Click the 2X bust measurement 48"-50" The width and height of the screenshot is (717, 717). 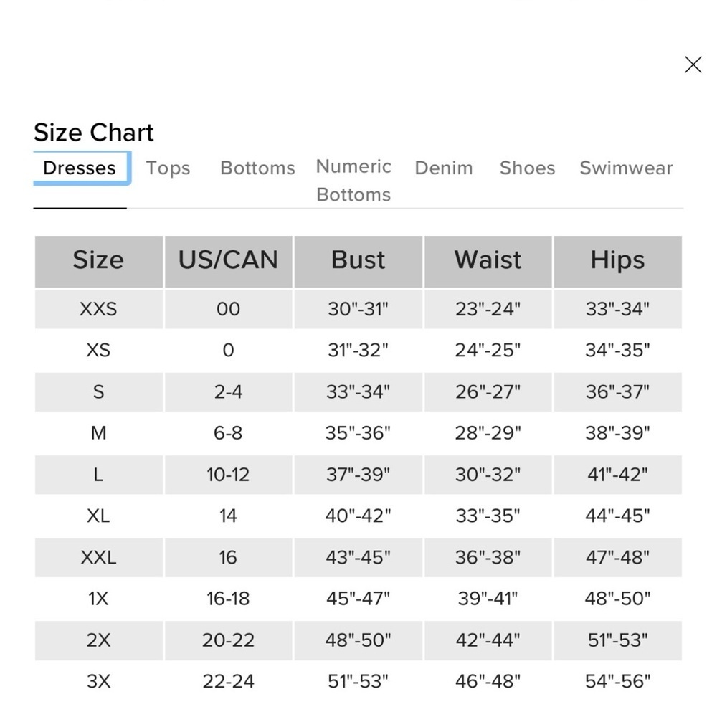pyautogui.click(x=358, y=640)
